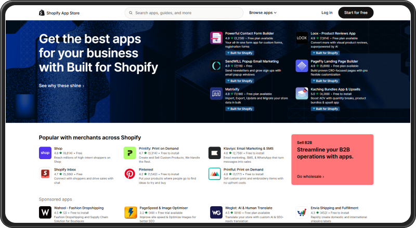Open the Kaching Bundles app icon
Screen dimensions: 416x228
pyautogui.click(x=302, y=94)
